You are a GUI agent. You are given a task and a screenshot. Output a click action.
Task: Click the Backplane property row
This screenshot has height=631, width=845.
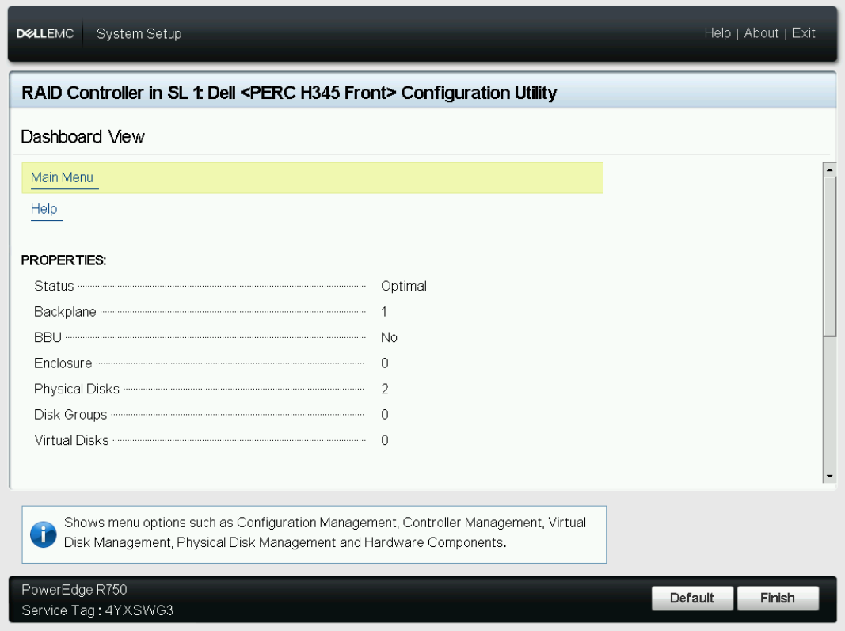pyautogui.click(x=65, y=311)
